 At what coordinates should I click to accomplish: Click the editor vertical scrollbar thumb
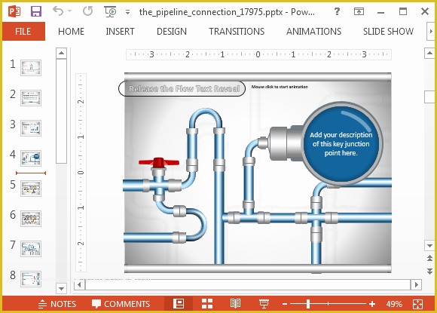click(429, 97)
